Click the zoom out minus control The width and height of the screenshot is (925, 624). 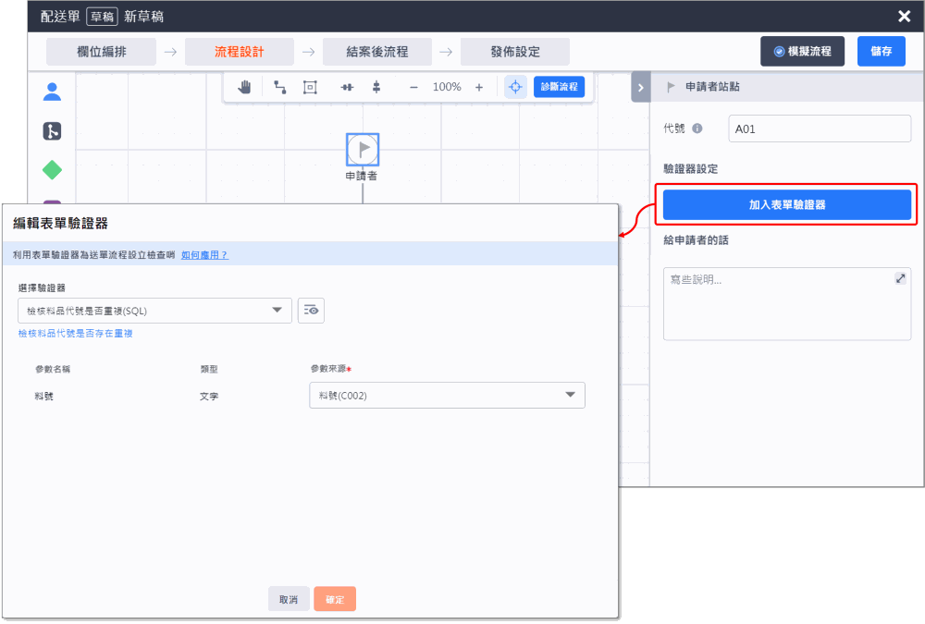(413, 86)
